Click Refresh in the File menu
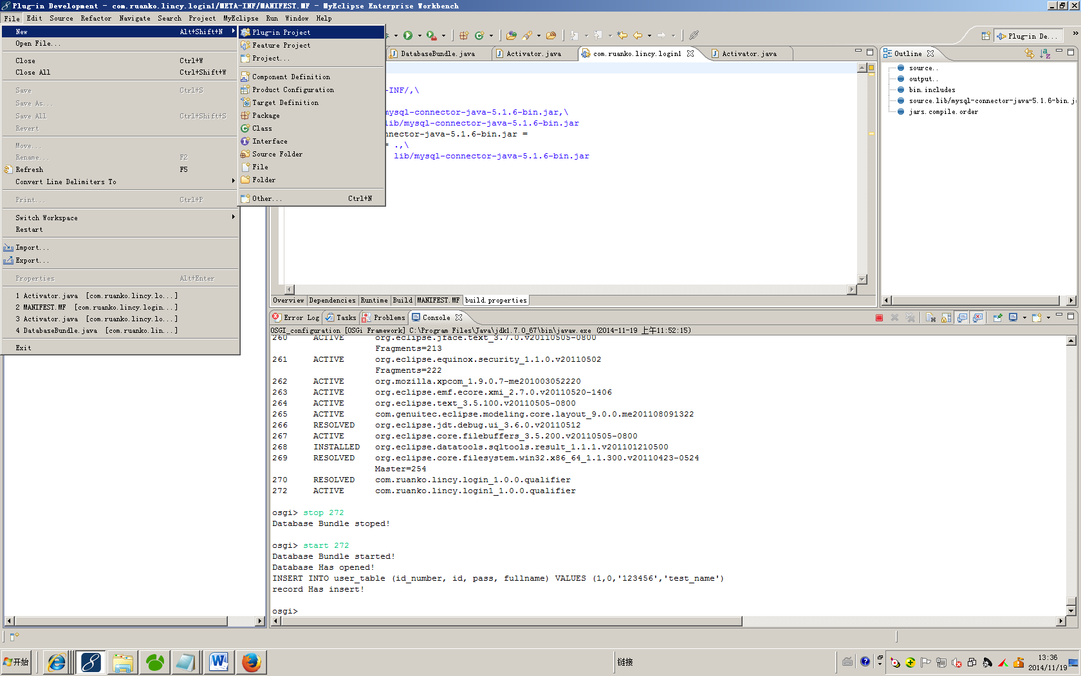 pos(120,169)
